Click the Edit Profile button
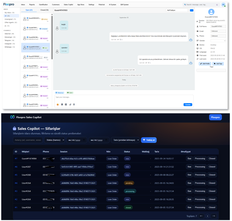Viewport: 232px width, 221px height. (x=205, y=64)
